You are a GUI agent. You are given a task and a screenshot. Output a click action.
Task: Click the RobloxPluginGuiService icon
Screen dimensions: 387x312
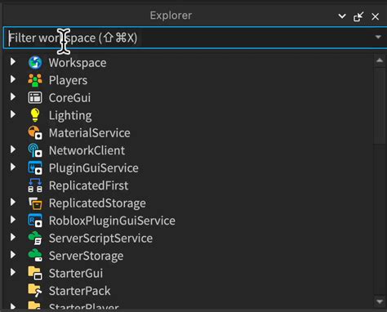click(35, 221)
